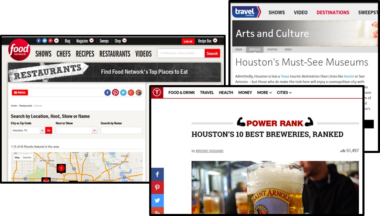This screenshot has height=216, width=380.
Task: Switch the map to Satellite view
Action: (x=27, y=157)
